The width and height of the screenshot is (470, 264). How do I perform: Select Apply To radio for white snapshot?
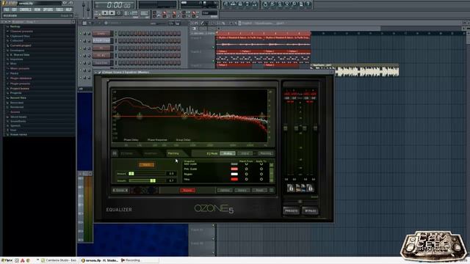(x=261, y=175)
